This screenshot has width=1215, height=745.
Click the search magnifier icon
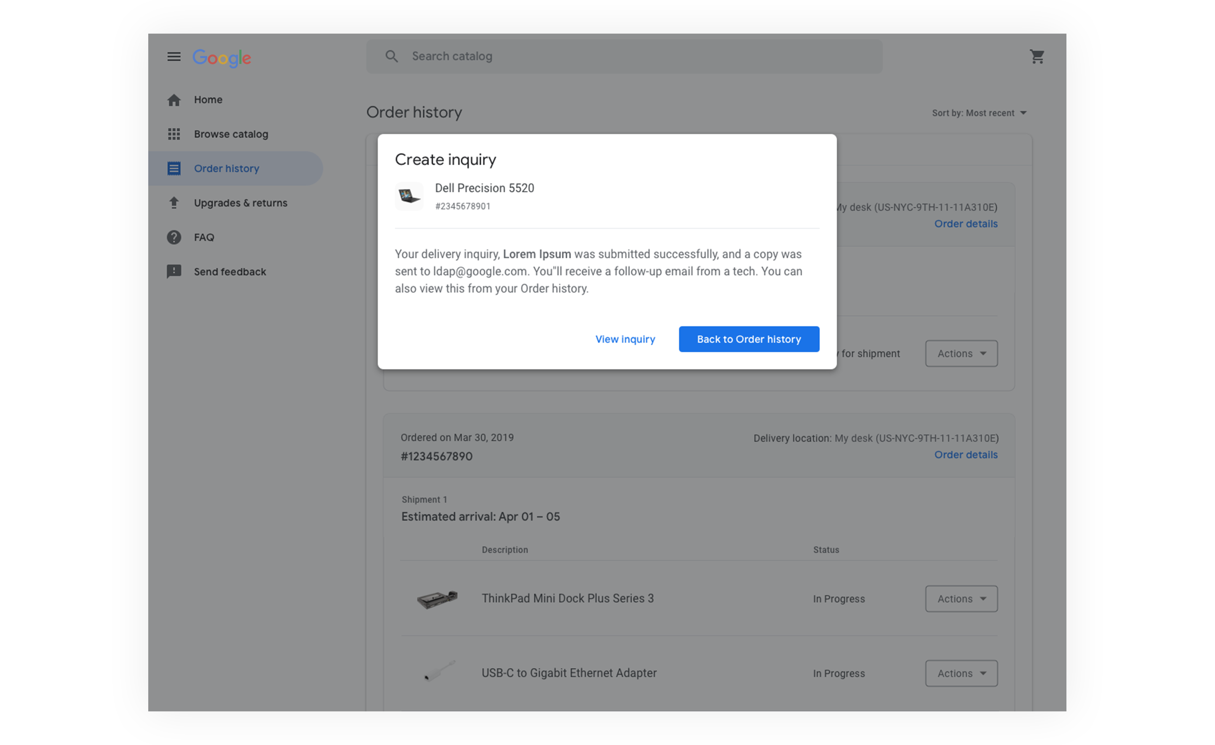[x=392, y=57]
